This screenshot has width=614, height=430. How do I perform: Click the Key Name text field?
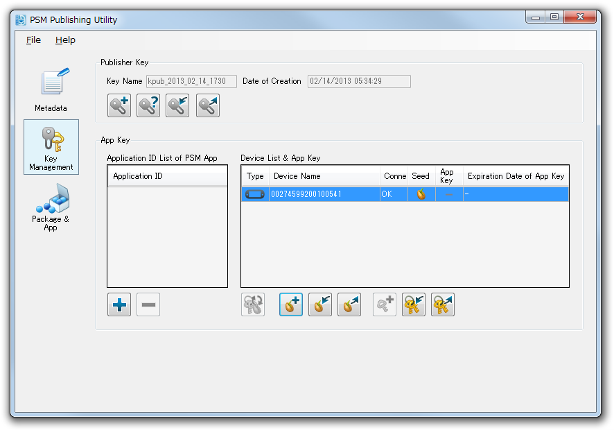click(191, 81)
